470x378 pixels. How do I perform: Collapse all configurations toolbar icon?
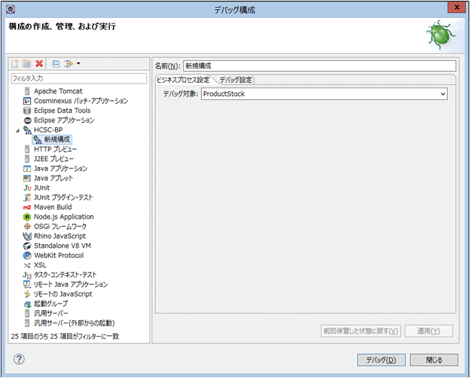click(56, 63)
